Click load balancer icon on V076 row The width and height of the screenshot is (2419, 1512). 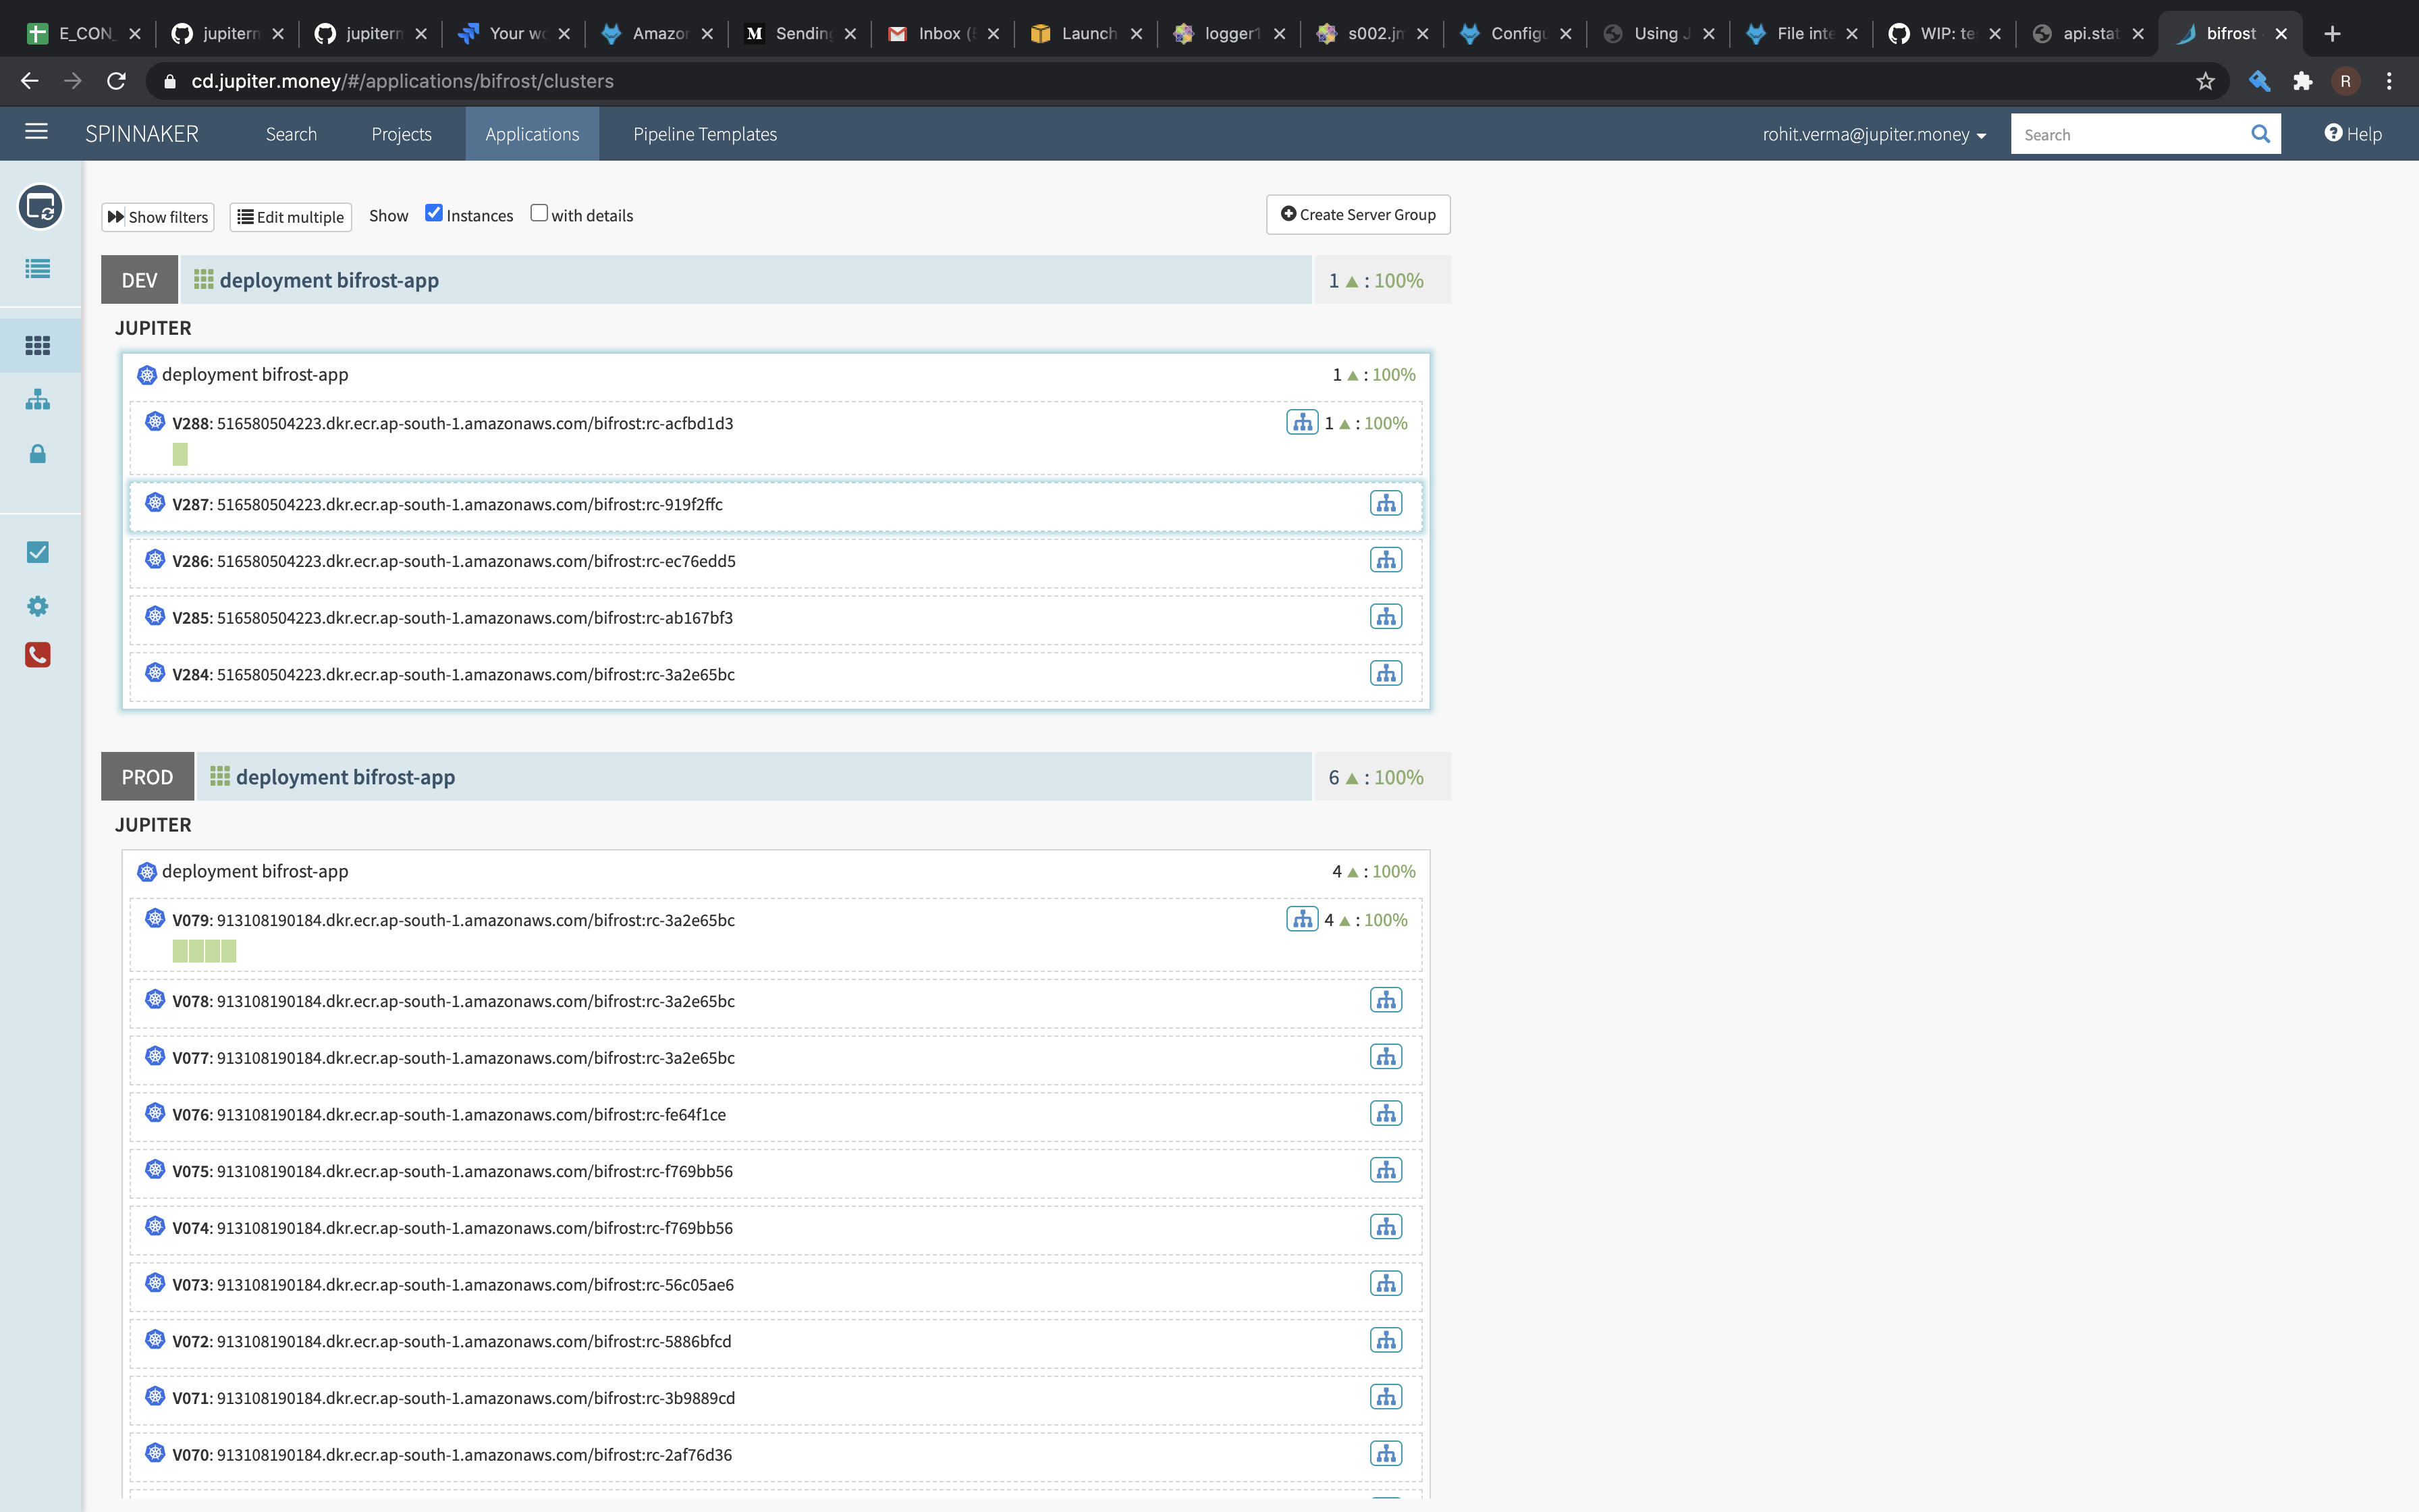[x=1386, y=1114]
